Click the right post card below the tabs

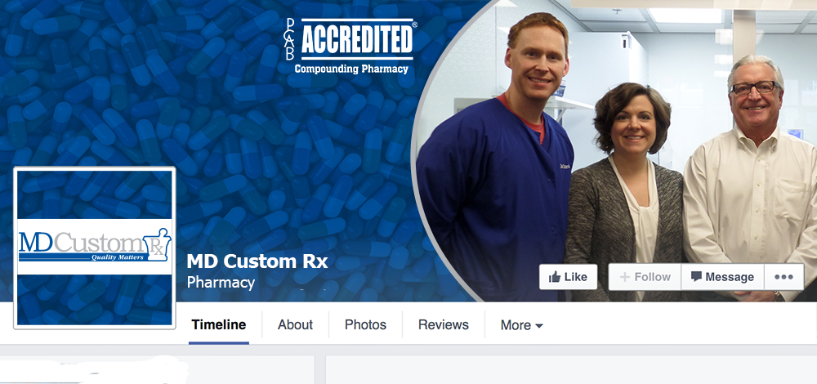[x=571, y=370]
